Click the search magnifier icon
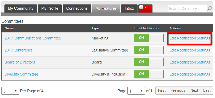The width and height of the screenshot is (215, 98). coord(210,9)
